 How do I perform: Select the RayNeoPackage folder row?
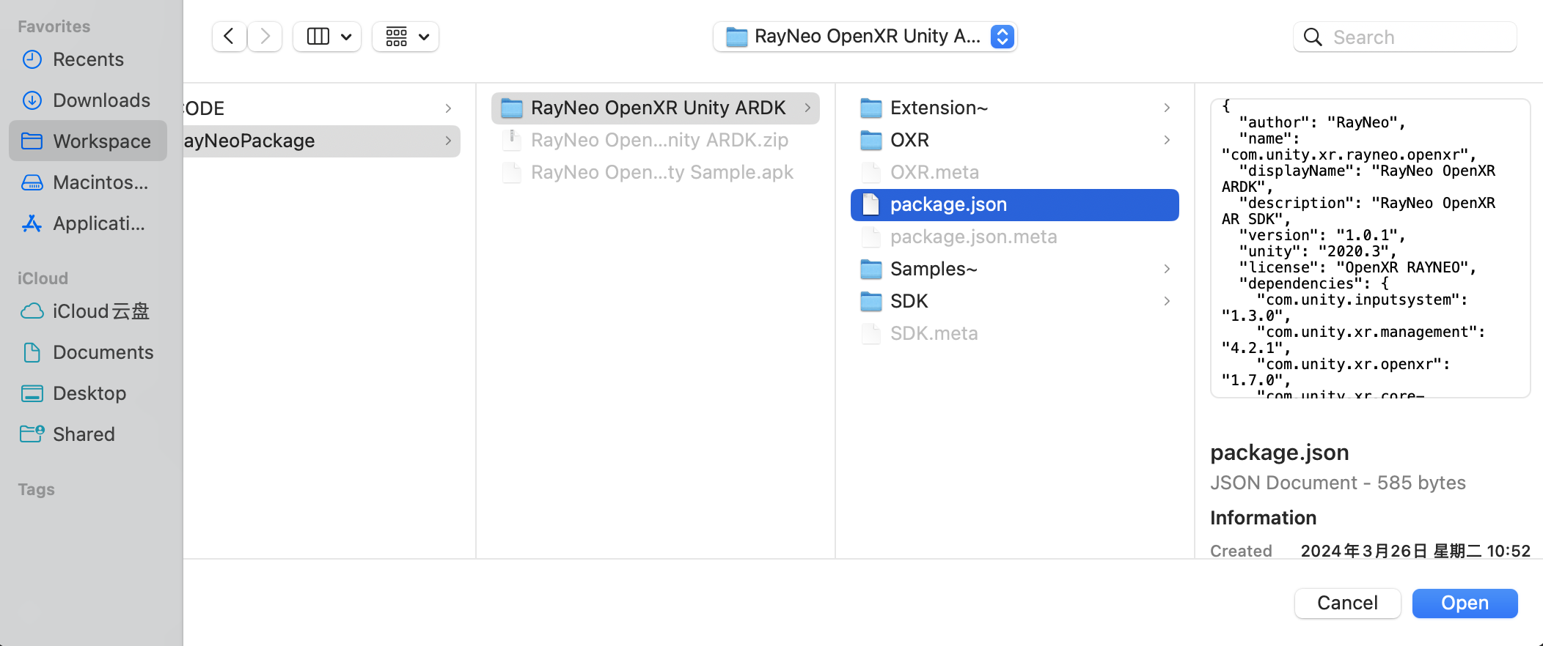click(x=321, y=141)
